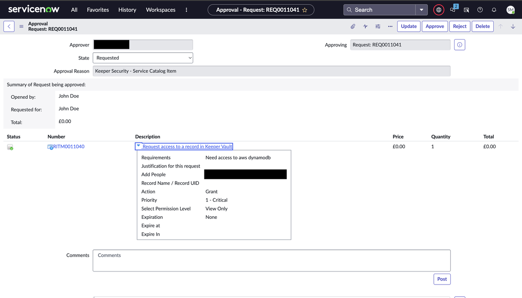Open the form context hamburger menu

[x=21, y=27]
